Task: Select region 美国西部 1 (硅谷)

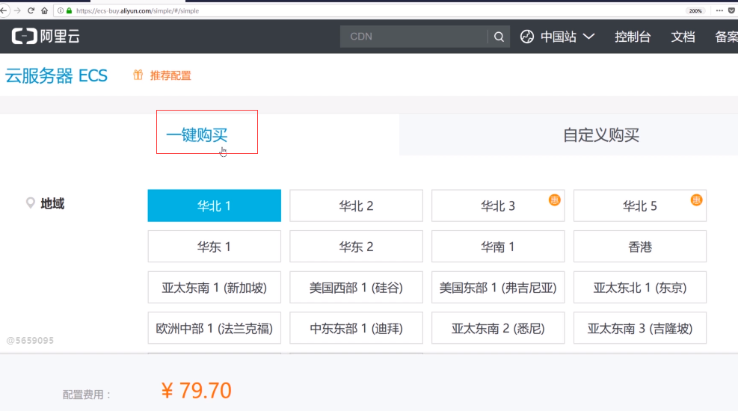Action: pos(357,287)
